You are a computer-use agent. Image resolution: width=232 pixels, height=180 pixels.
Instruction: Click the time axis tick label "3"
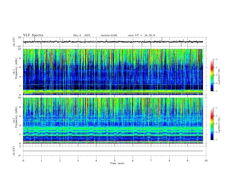point(78,161)
